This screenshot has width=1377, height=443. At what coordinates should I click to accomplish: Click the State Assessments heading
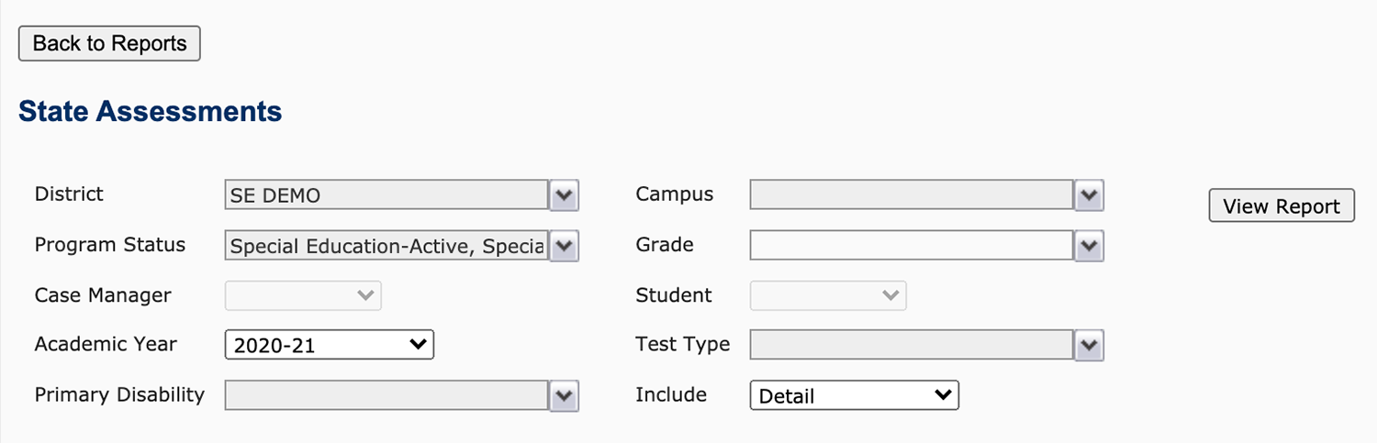click(x=150, y=112)
